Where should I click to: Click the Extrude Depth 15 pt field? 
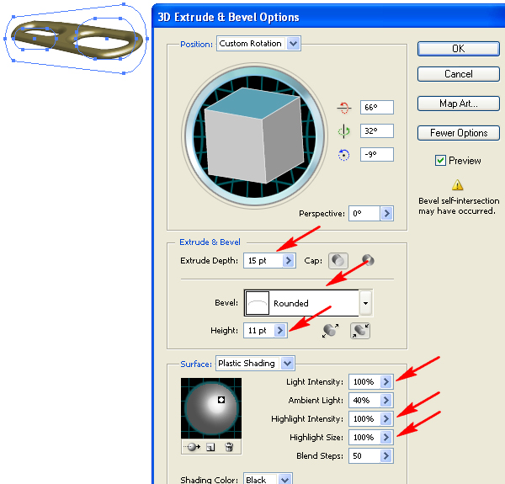tap(263, 260)
